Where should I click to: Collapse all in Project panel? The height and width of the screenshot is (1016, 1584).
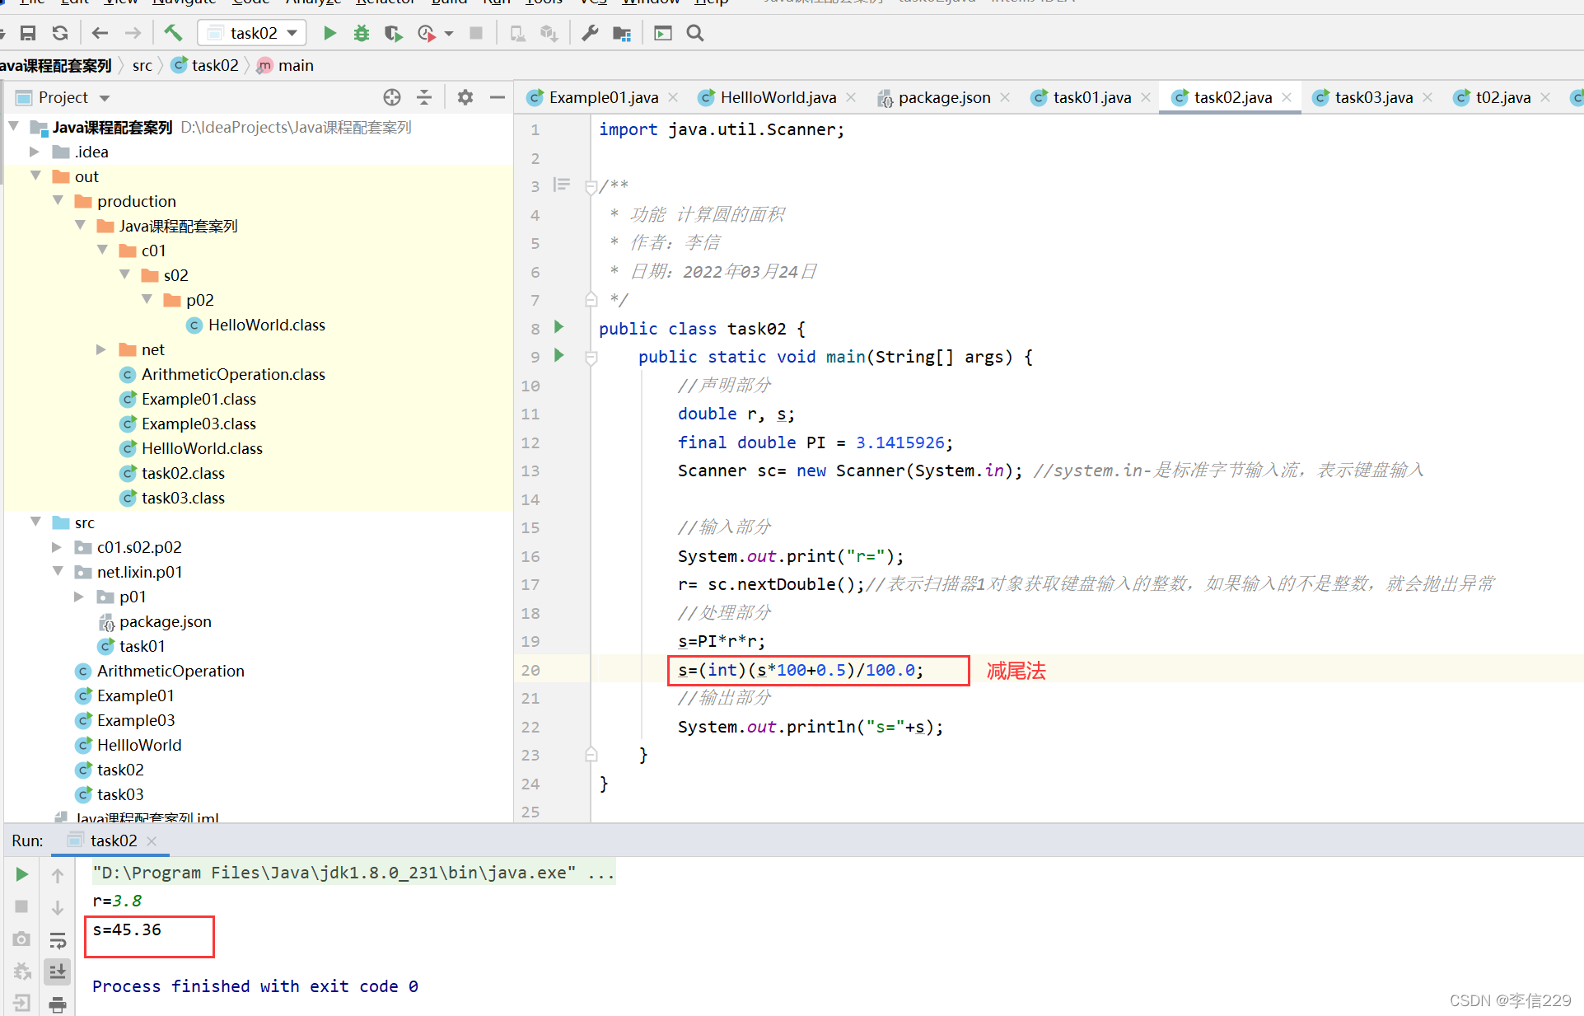point(424,97)
